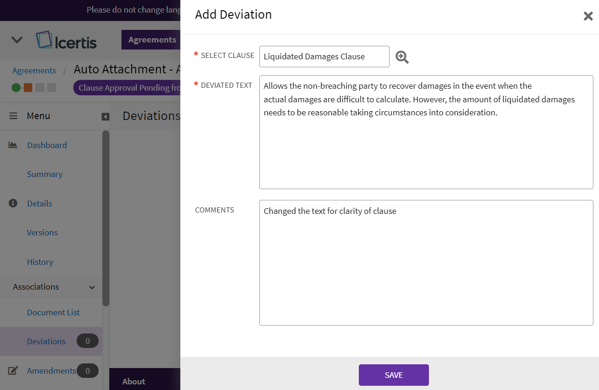Screen dimensions: 599x390
Task: Collapse the sidebar with the arrow icon
Action: [106, 117]
